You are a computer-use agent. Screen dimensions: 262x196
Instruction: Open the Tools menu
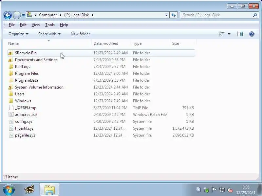(x=50, y=25)
